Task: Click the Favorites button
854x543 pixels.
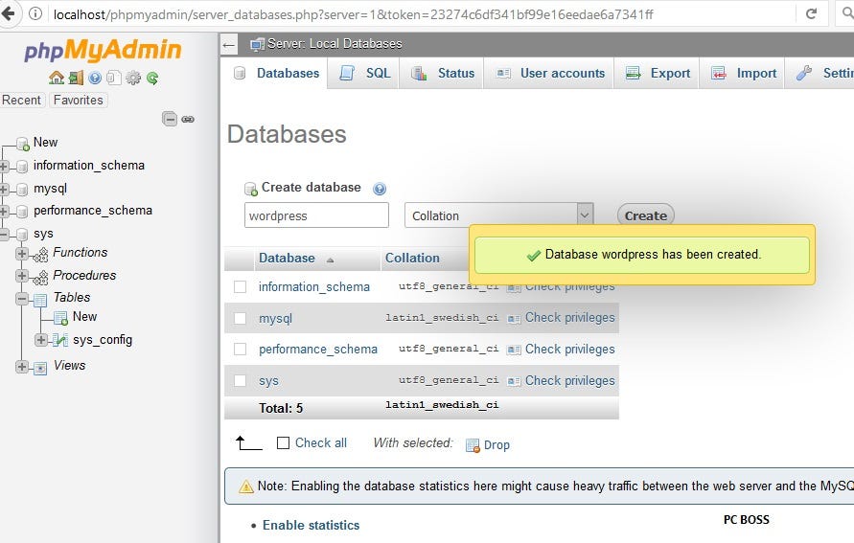Action: coord(79,101)
